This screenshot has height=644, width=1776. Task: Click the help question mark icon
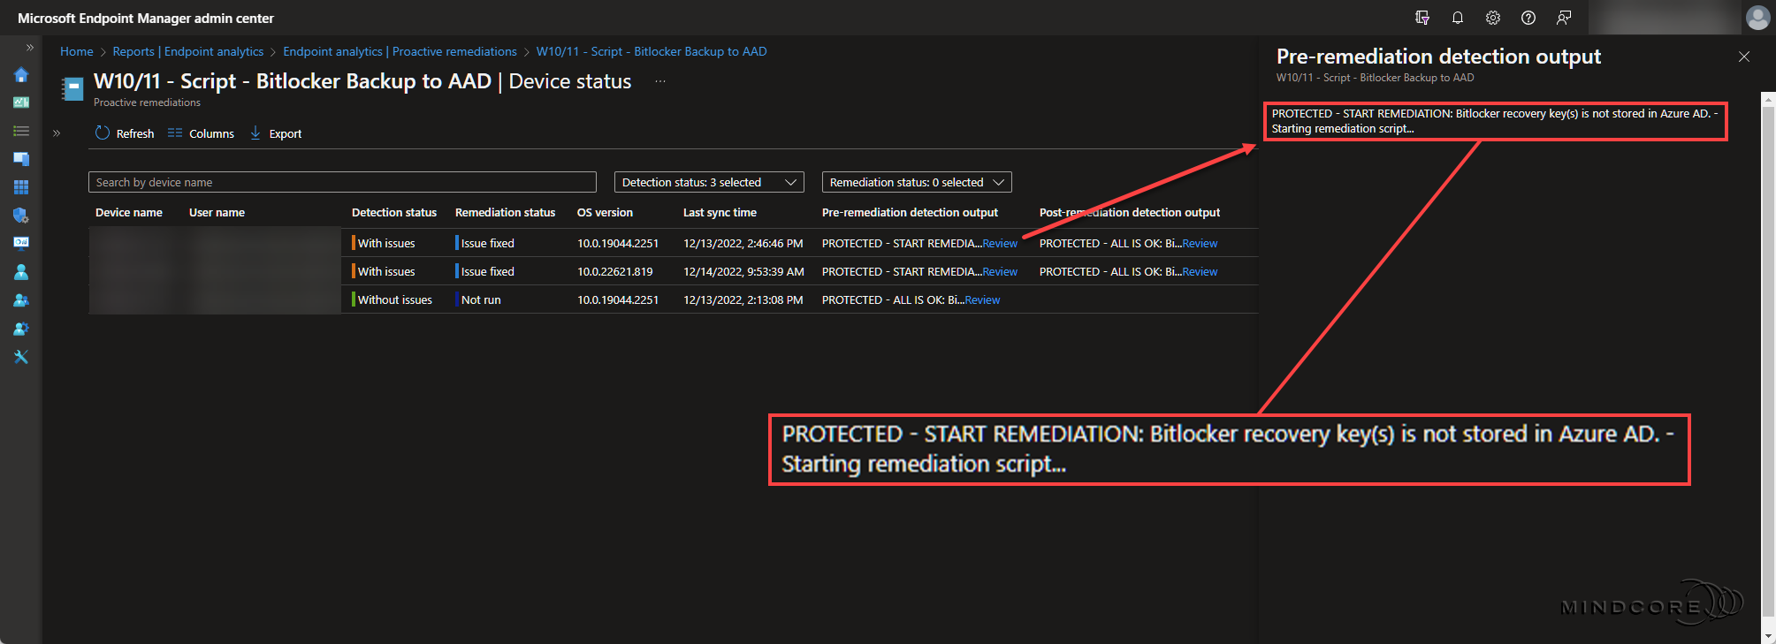[x=1528, y=18]
